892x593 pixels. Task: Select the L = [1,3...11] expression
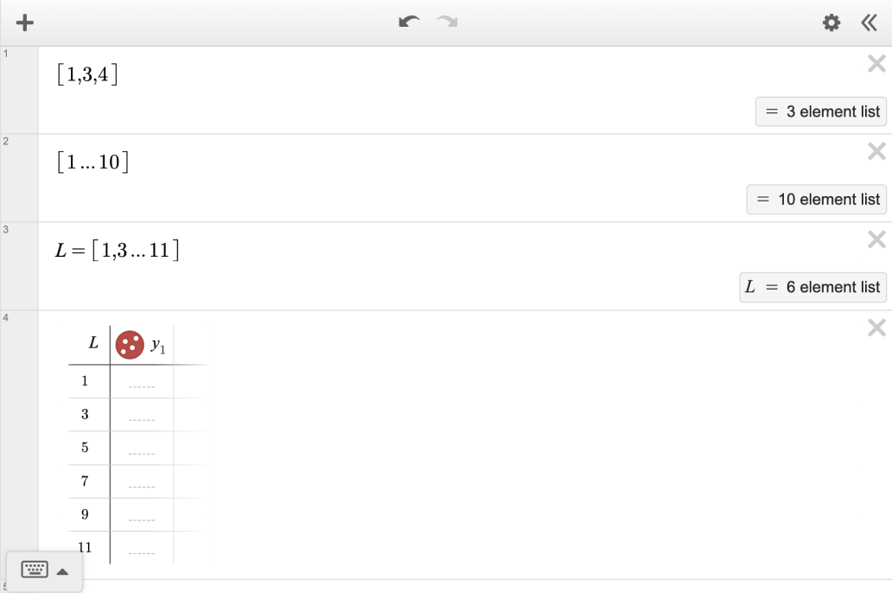pyautogui.click(x=118, y=251)
